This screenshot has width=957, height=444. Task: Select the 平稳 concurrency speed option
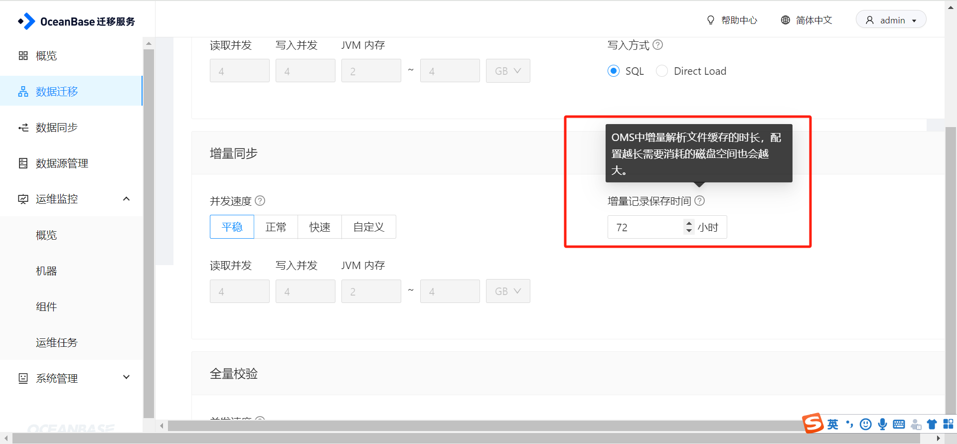click(232, 227)
